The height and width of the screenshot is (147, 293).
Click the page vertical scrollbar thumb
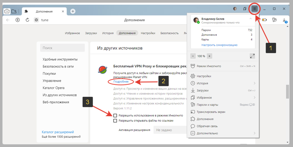(x=287, y=92)
